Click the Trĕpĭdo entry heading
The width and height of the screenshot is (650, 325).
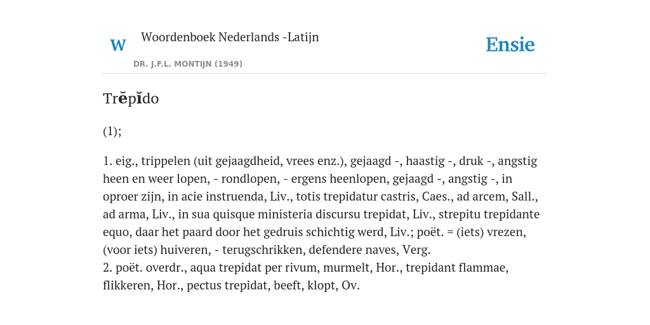click(131, 98)
